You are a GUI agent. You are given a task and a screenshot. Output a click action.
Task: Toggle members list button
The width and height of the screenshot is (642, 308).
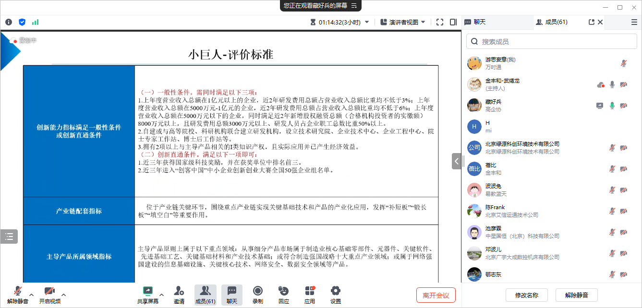(206, 295)
